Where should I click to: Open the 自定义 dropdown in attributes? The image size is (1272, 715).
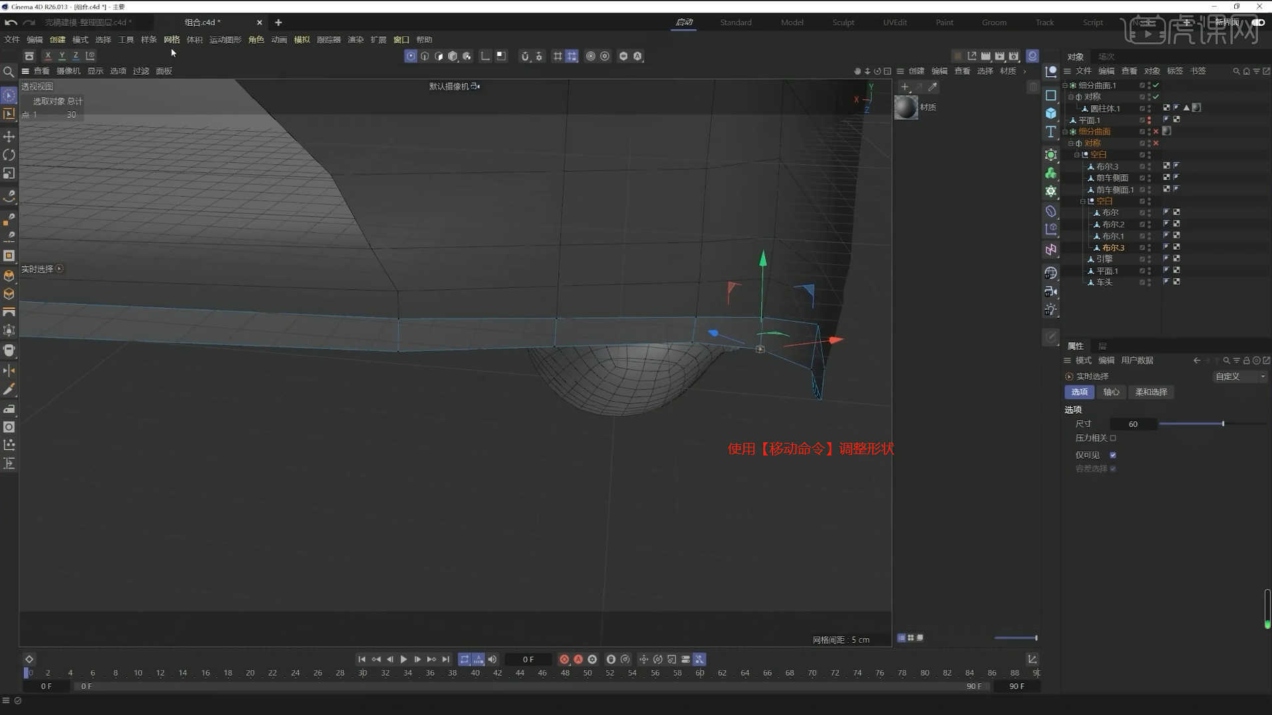pos(1240,377)
